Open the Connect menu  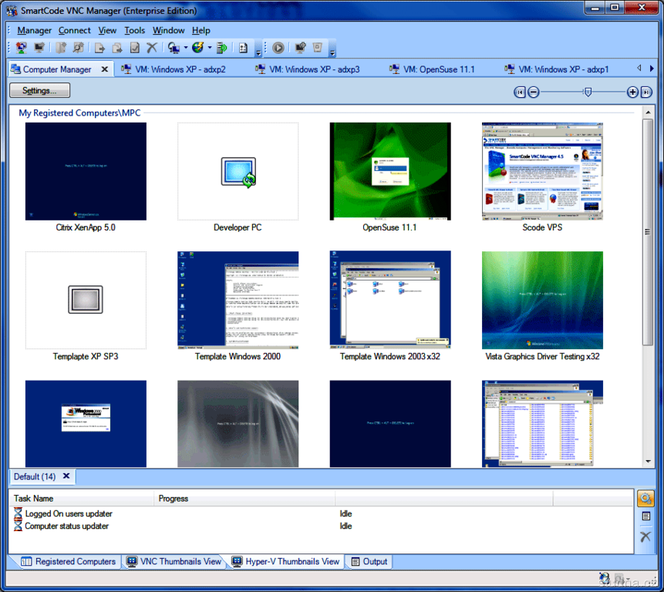coord(74,30)
